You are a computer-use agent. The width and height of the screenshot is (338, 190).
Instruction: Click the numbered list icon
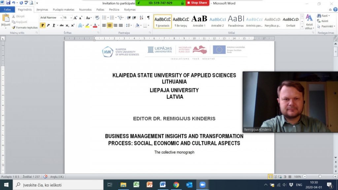click(112, 18)
